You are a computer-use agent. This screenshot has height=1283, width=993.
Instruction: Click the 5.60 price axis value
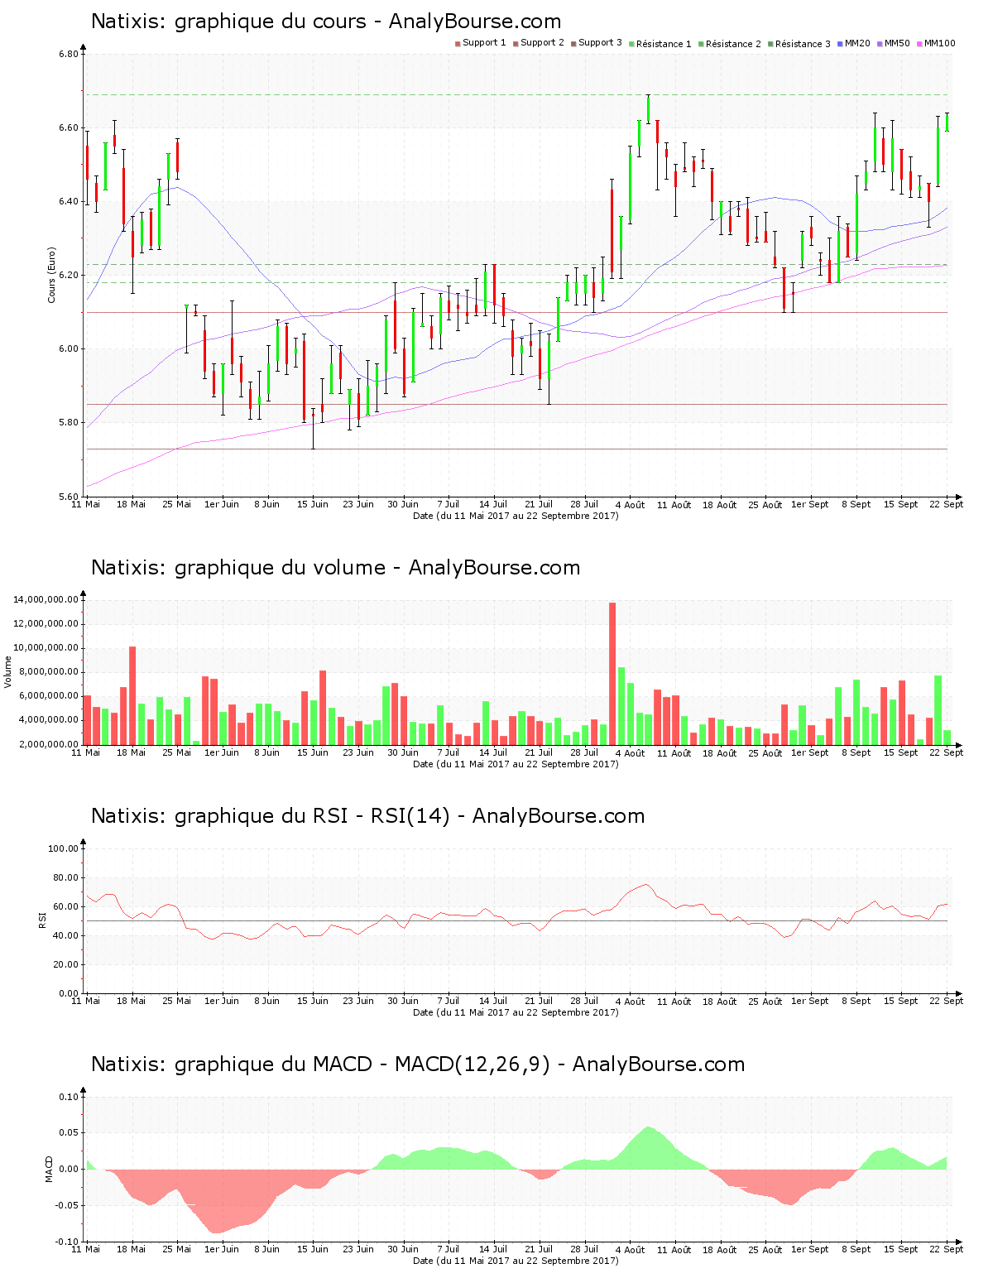[x=69, y=497]
